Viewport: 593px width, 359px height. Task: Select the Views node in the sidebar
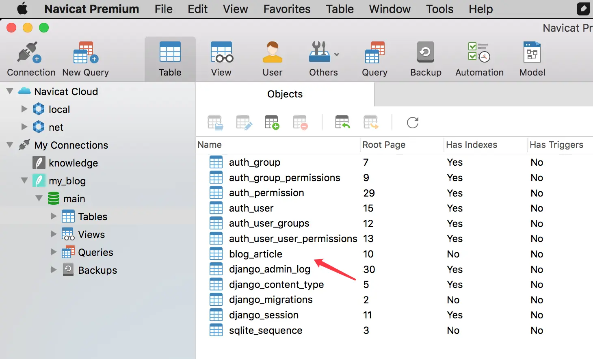tap(83, 234)
